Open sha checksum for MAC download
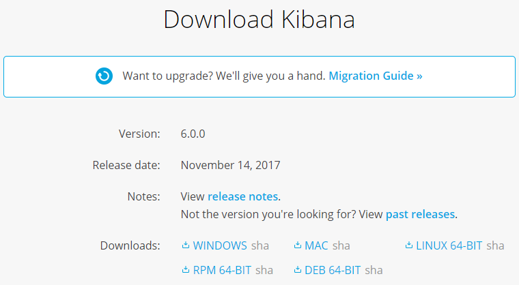Screen dimensions: 519x285 [x=341, y=245]
